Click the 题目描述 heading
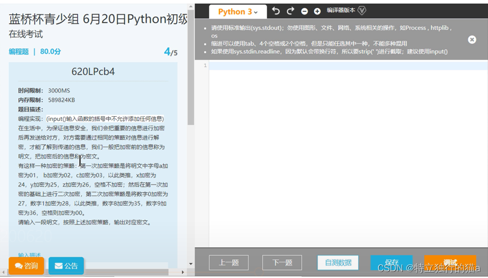 coord(30,110)
